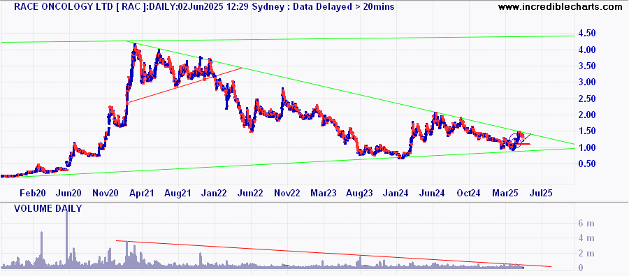Click the Jun24 date axis label
629x276 pixels.
pyautogui.click(x=433, y=193)
